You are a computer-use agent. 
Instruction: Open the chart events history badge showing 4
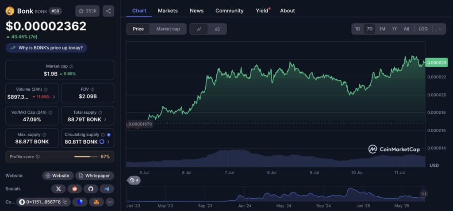tap(134, 180)
